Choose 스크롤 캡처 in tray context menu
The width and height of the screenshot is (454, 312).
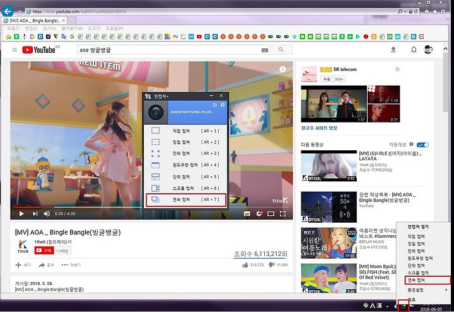click(x=418, y=273)
